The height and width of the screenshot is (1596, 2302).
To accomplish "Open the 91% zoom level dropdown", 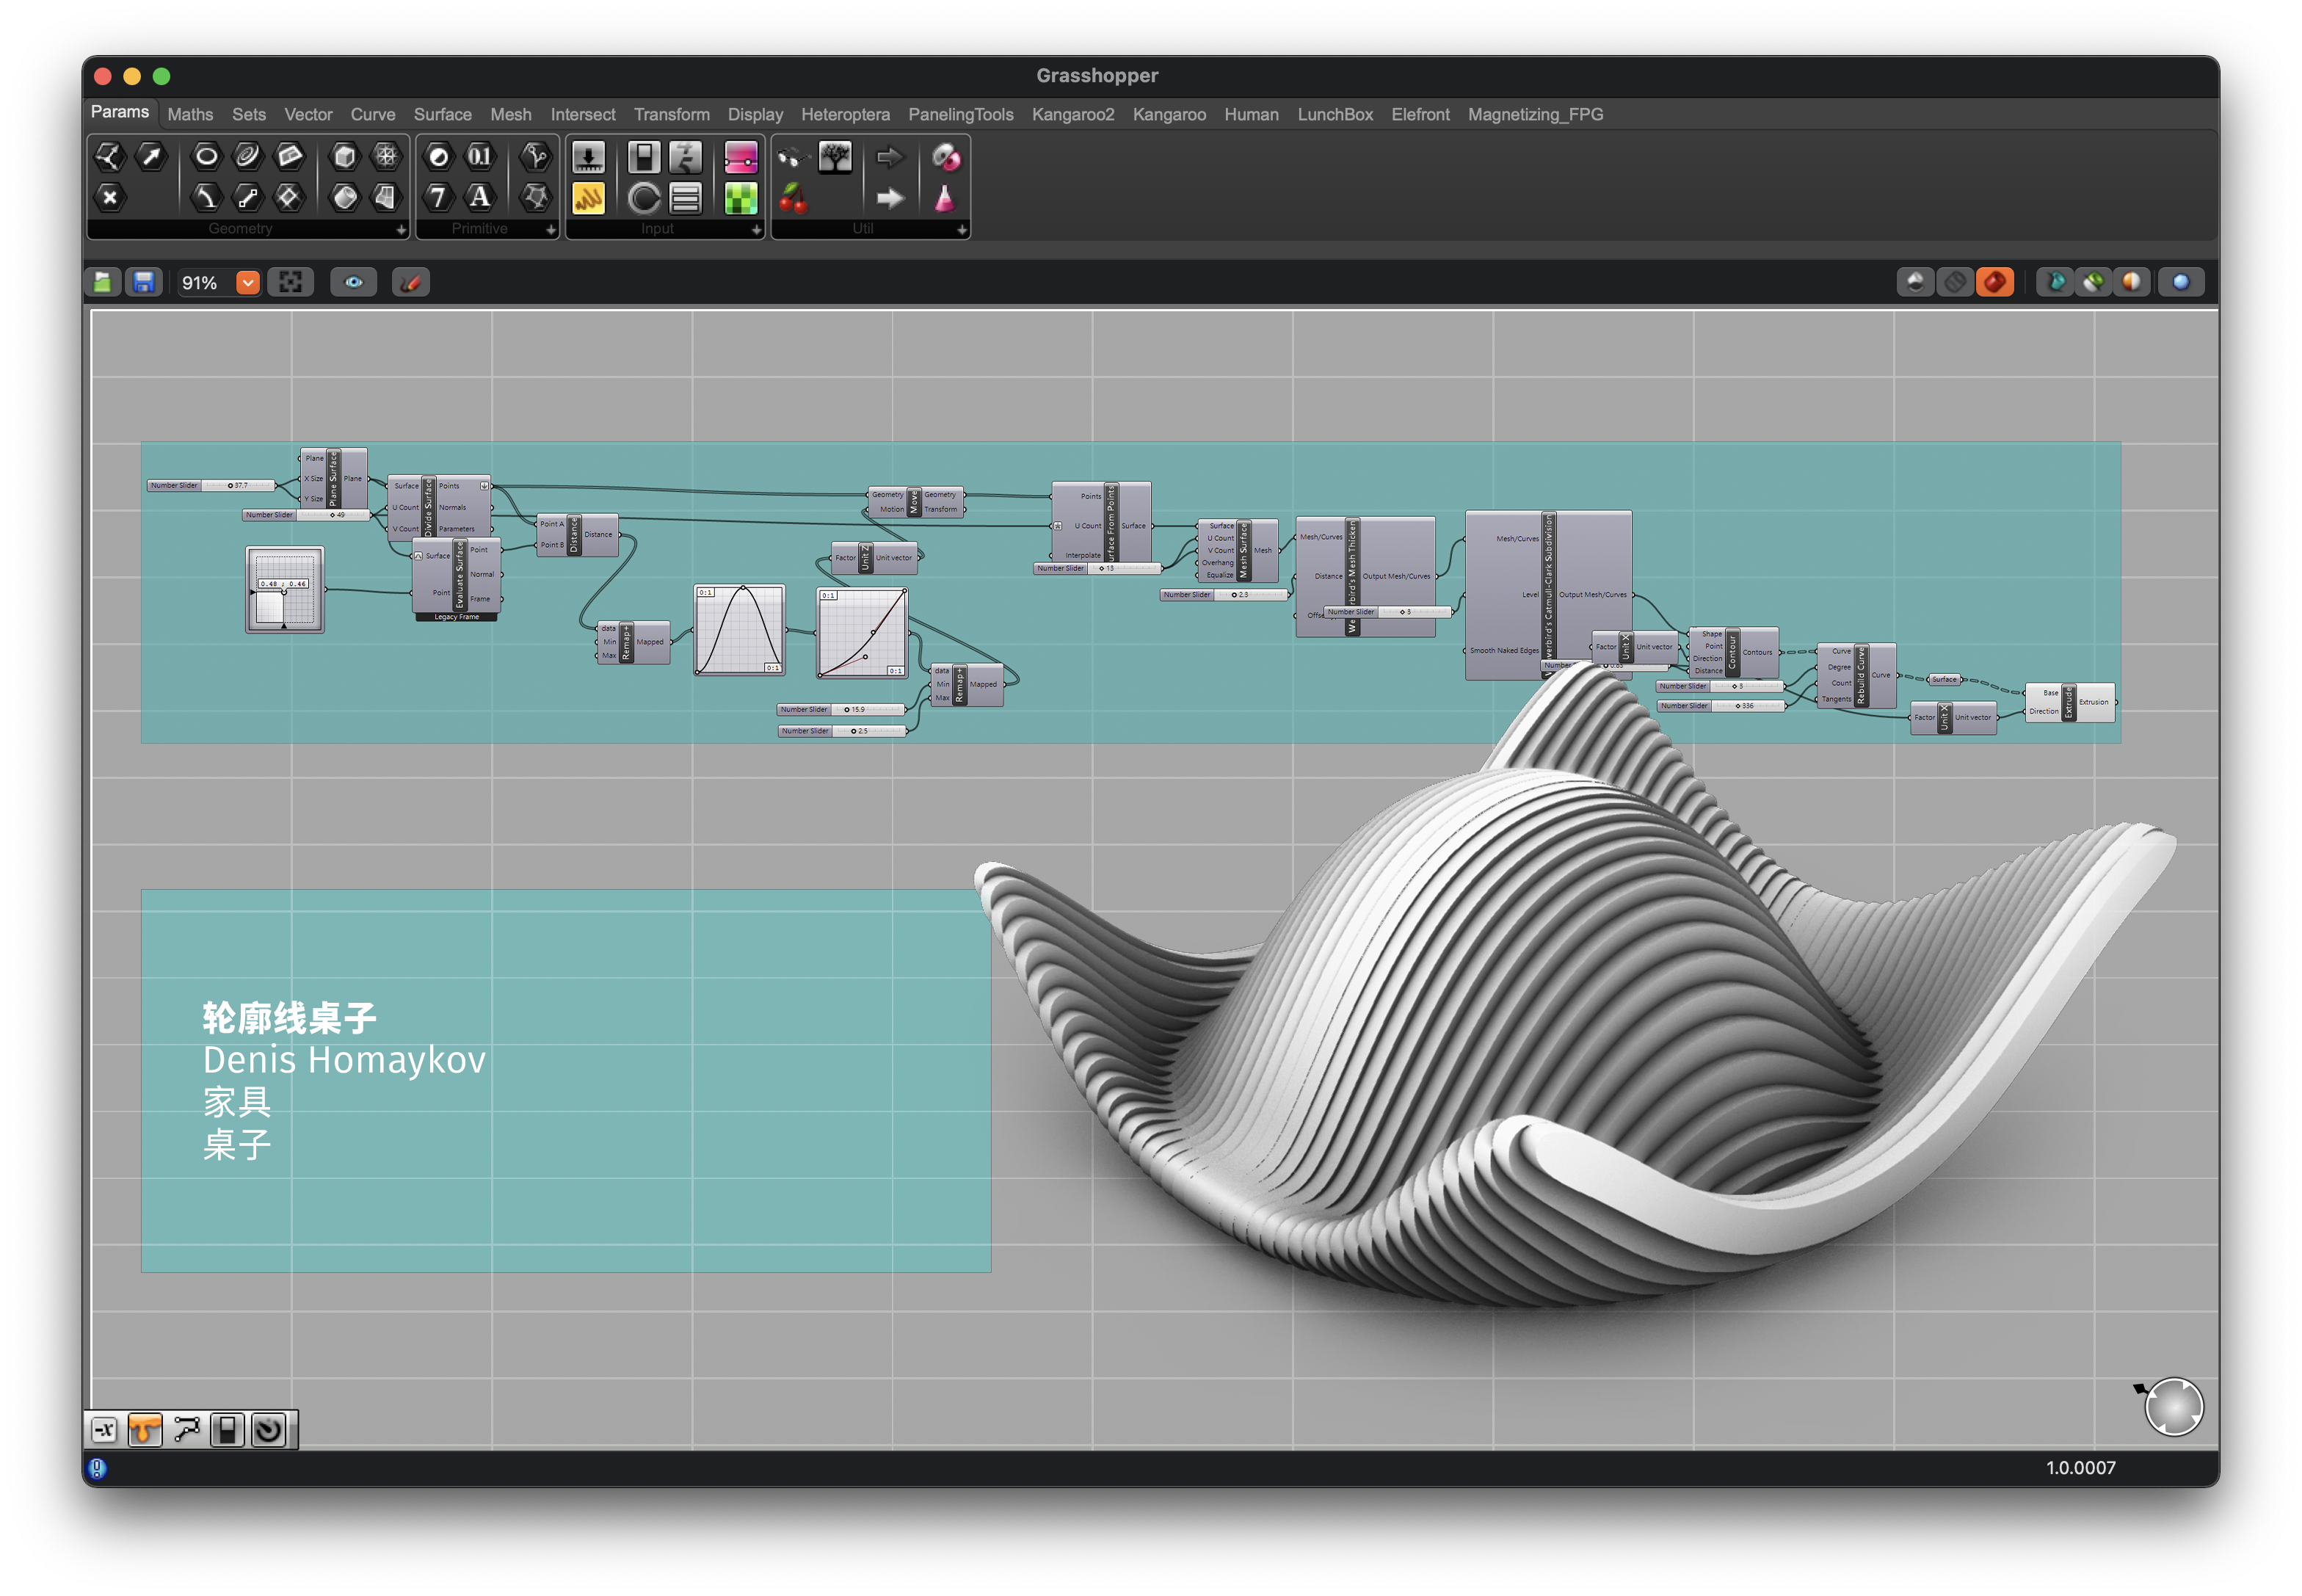I will tap(247, 283).
